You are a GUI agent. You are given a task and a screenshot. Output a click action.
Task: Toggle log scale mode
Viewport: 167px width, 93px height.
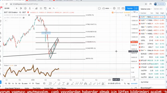(128, 83)
